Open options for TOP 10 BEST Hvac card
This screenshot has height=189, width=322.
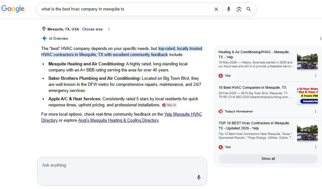pos(315,147)
